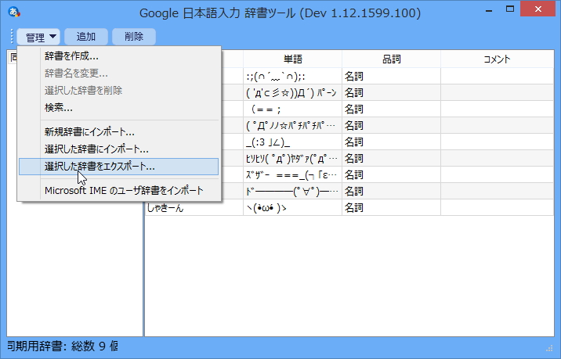Choose Microsoft IME のユーザ辞書をインポート entry
The width and height of the screenshot is (561, 359).
coord(119,191)
